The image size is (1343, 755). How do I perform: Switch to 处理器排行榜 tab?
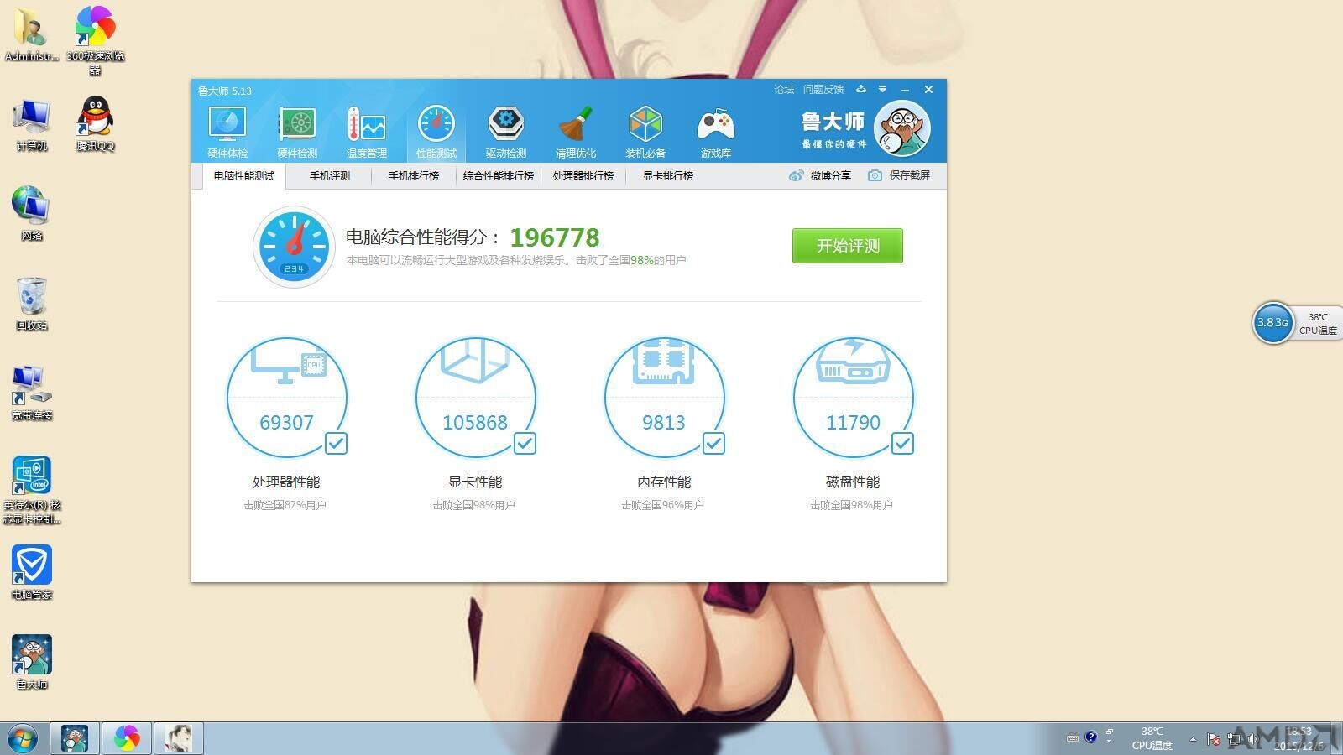[x=583, y=176]
